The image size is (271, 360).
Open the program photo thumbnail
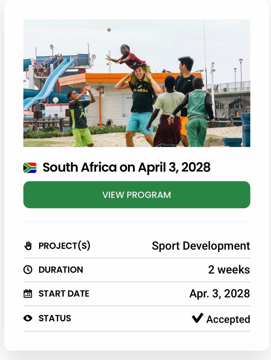click(x=137, y=83)
